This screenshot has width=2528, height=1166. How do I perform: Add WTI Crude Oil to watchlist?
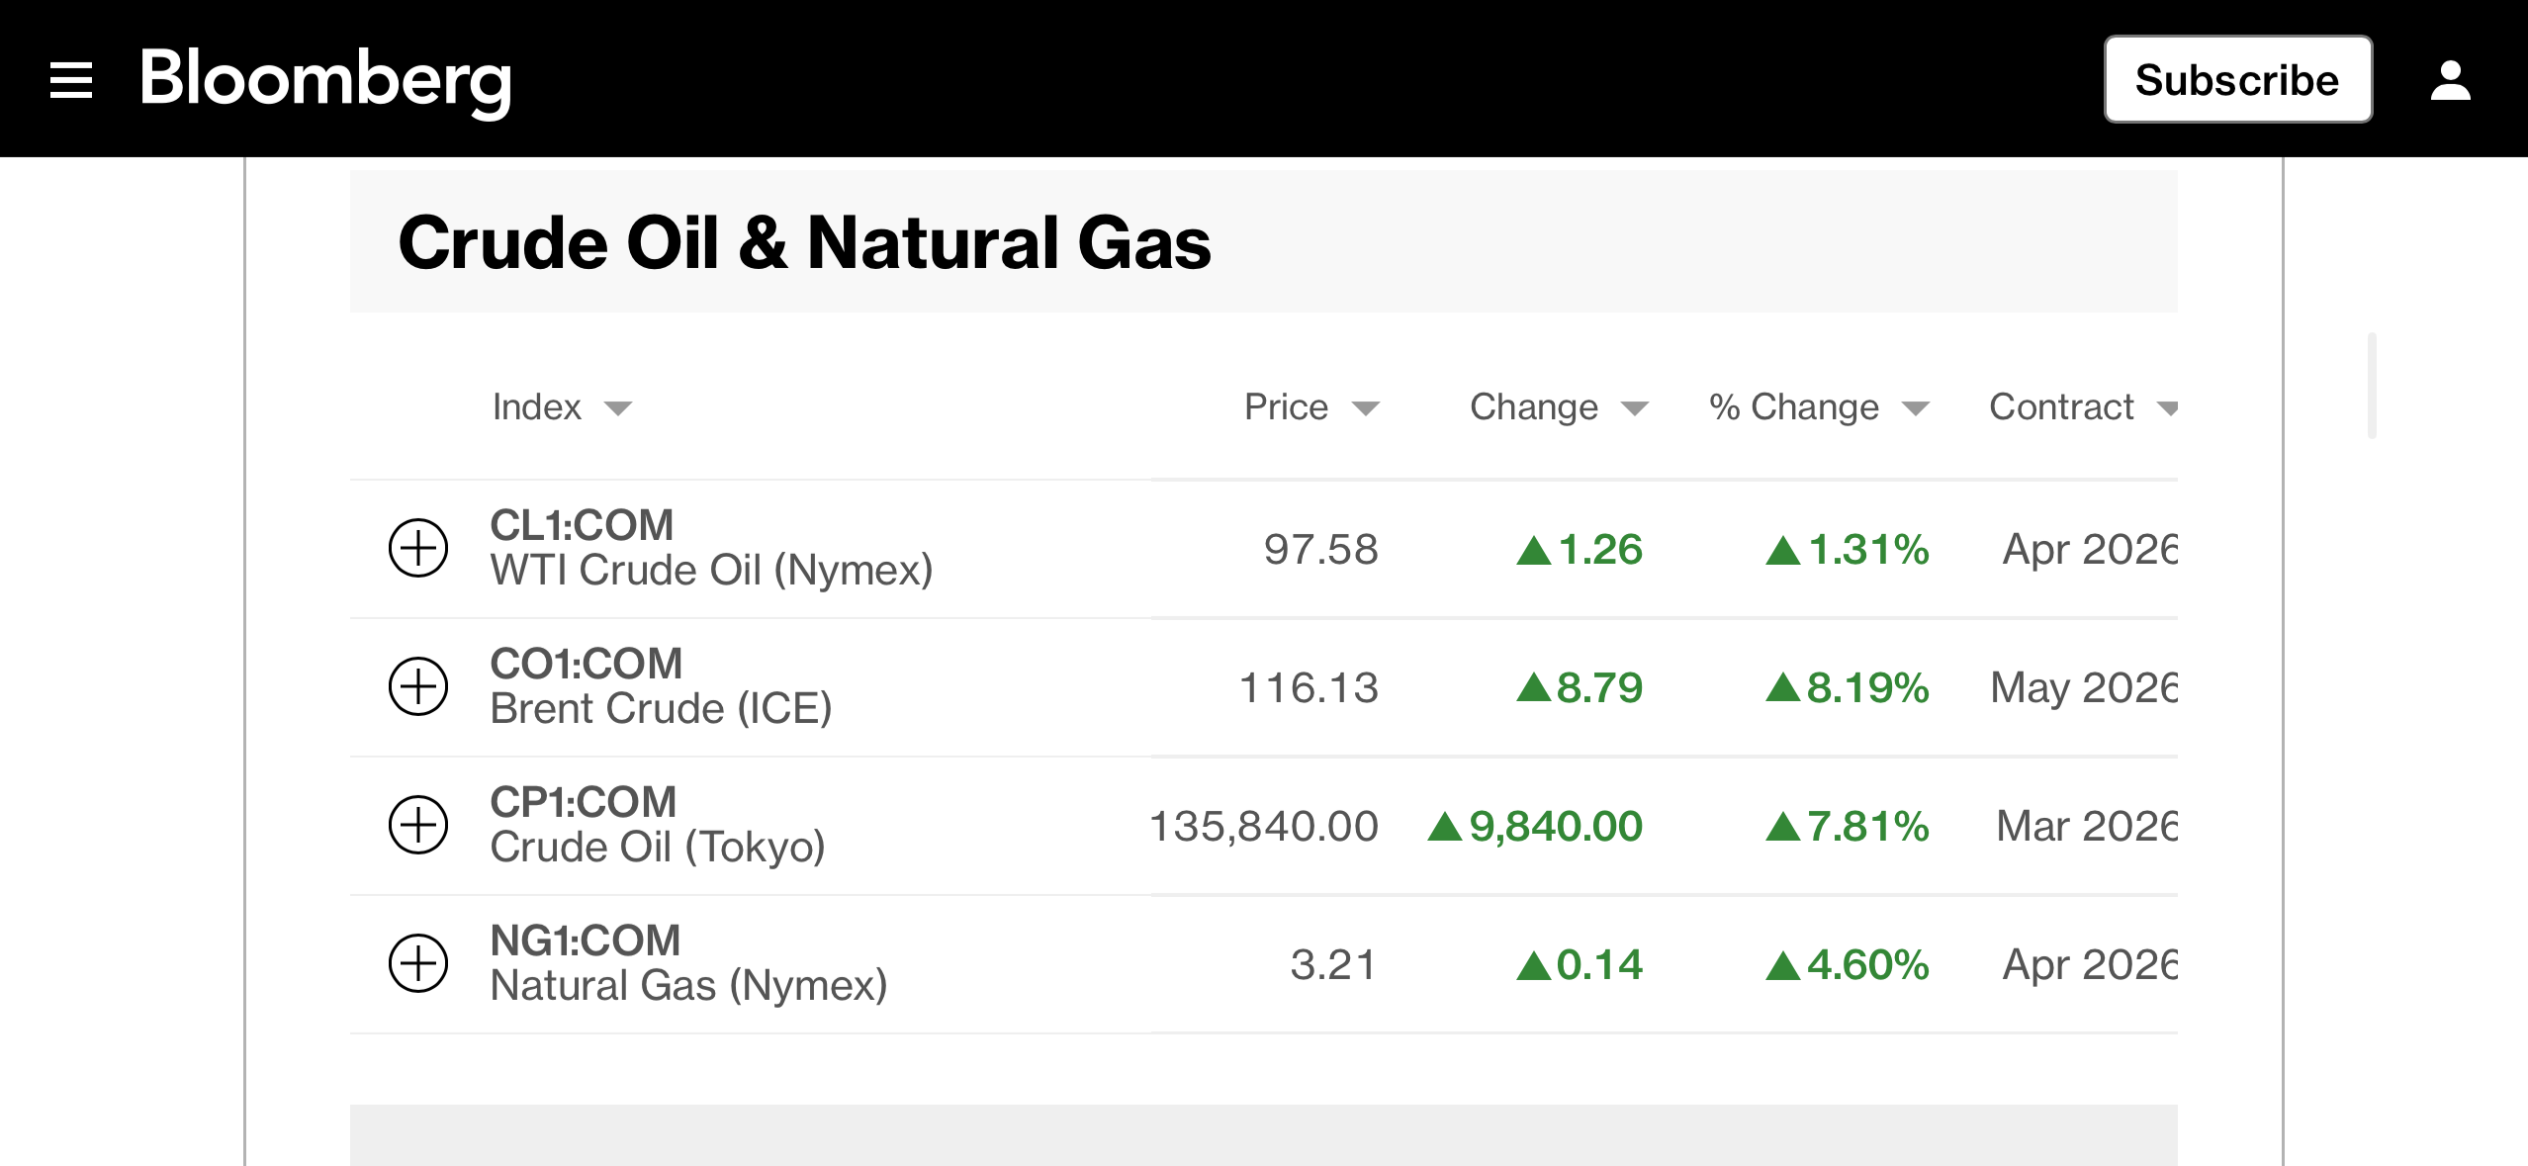tap(417, 548)
